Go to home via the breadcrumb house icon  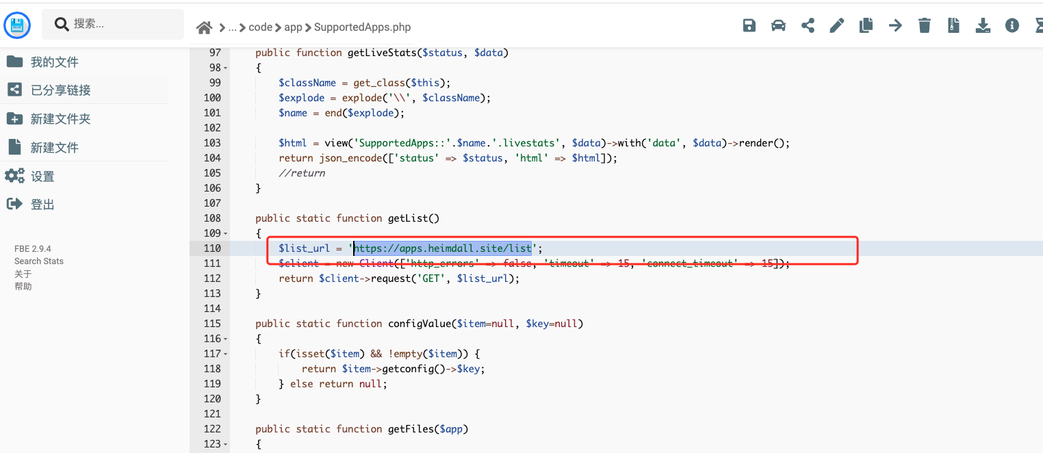[204, 27]
